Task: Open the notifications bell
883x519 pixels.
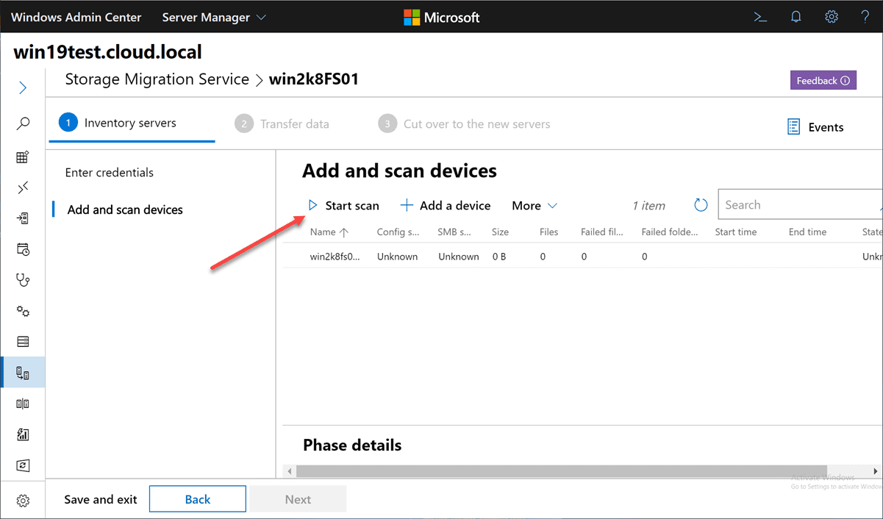Action: tap(796, 17)
